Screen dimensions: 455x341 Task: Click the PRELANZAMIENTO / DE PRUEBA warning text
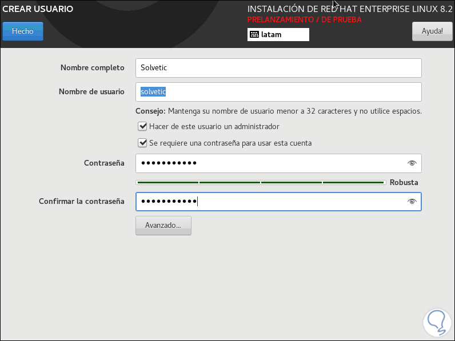tap(304, 20)
